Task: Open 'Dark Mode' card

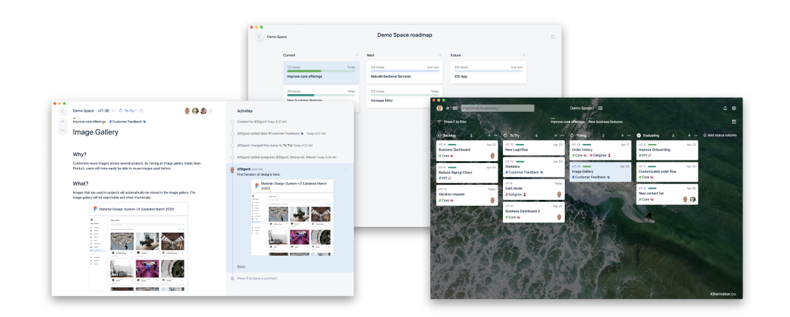Action: [533, 189]
